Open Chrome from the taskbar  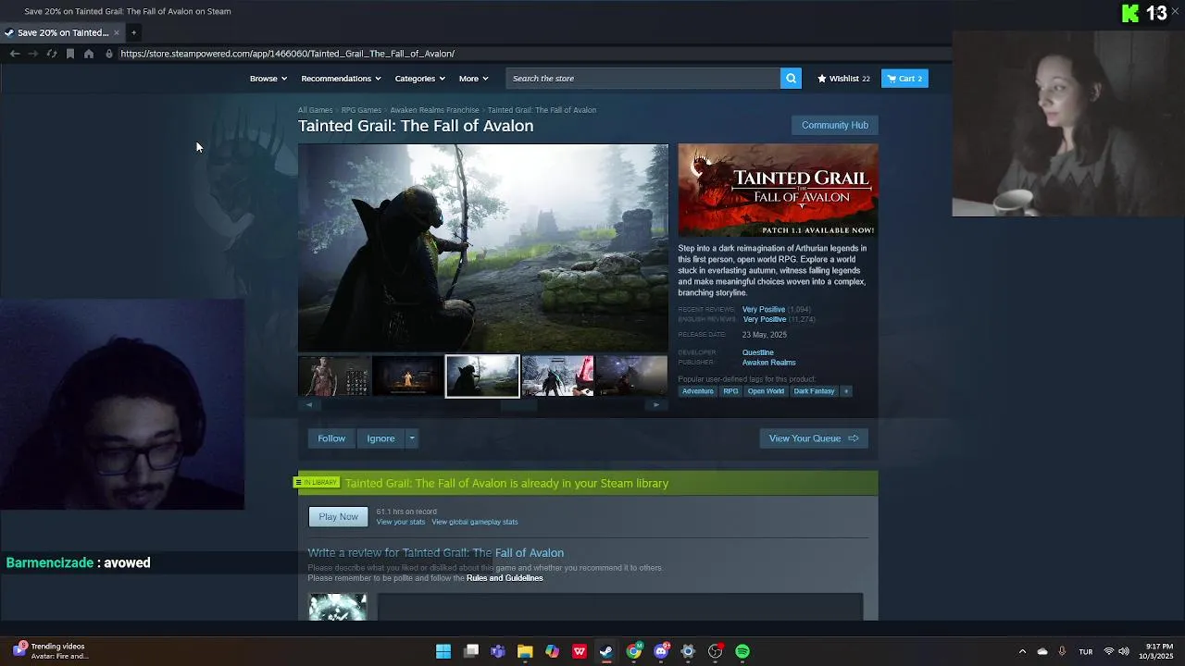point(634,651)
